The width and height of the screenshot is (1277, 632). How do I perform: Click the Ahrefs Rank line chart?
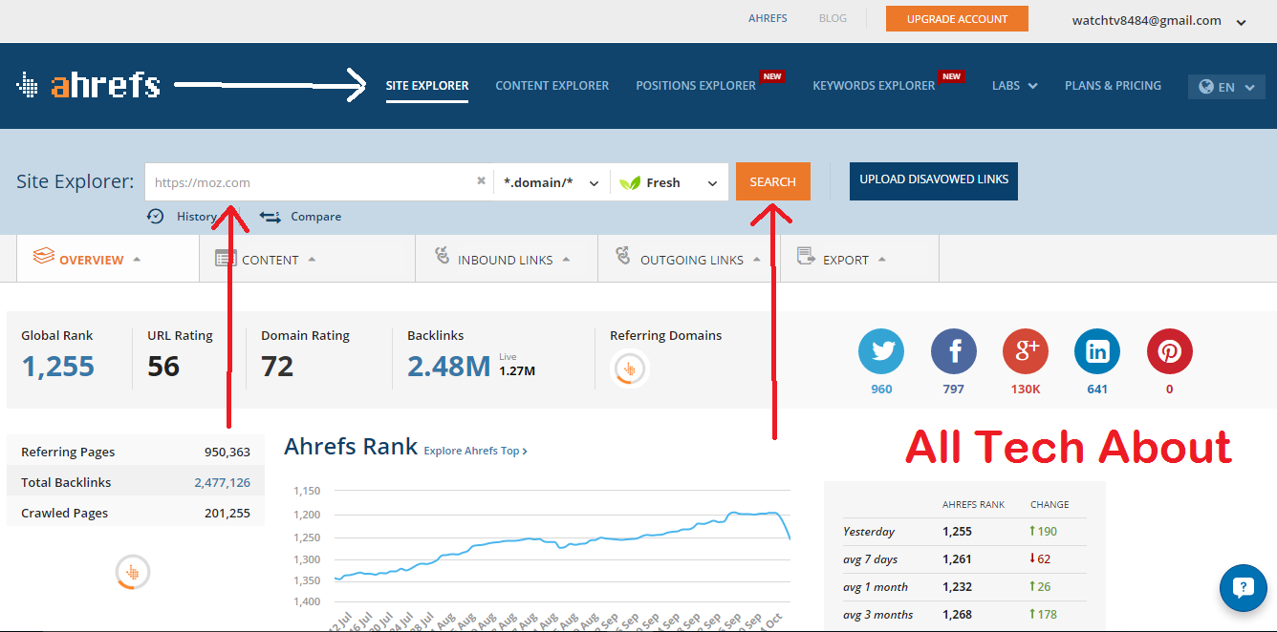560,546
